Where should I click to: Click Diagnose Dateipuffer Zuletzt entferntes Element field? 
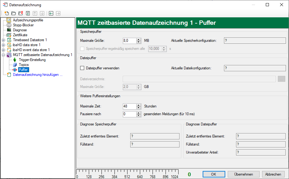[x=261, y=136]
